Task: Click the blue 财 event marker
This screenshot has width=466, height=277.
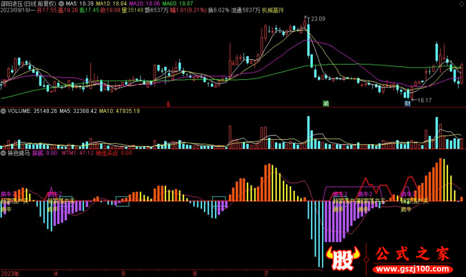Action: [x=407, y=104]
